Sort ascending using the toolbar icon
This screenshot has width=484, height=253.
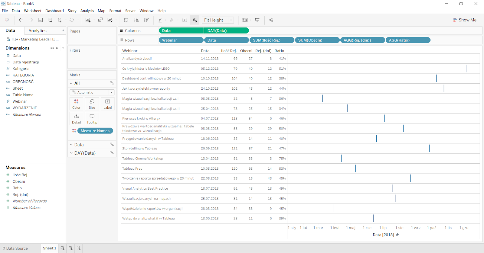tap(136, 20)
